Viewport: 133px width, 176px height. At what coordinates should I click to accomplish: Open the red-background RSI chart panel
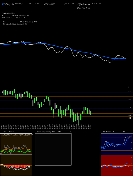[x=117, y=165]
